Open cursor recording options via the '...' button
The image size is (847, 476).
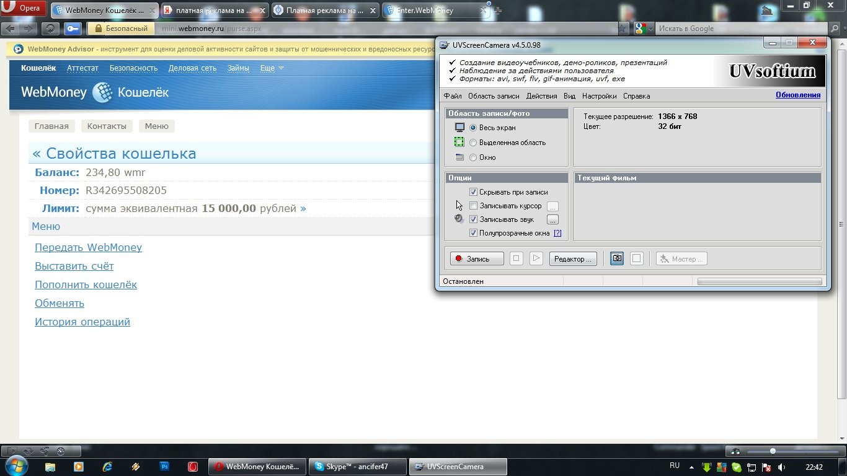click(x=552, y=206)
